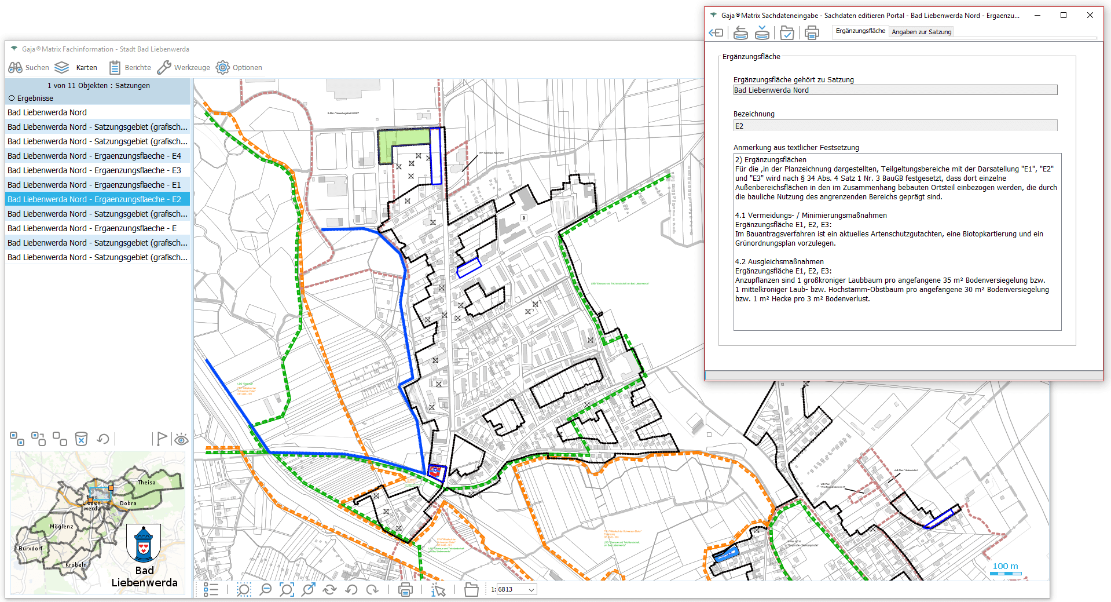1111x602 pixels.
Task: Click the folder with checkmark icon
Action: [787, 33]
